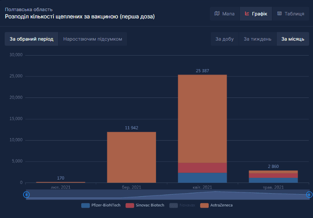This screenshot has width=313, height=218.
Task: Select the За місяць period
Action: [293, 39]
